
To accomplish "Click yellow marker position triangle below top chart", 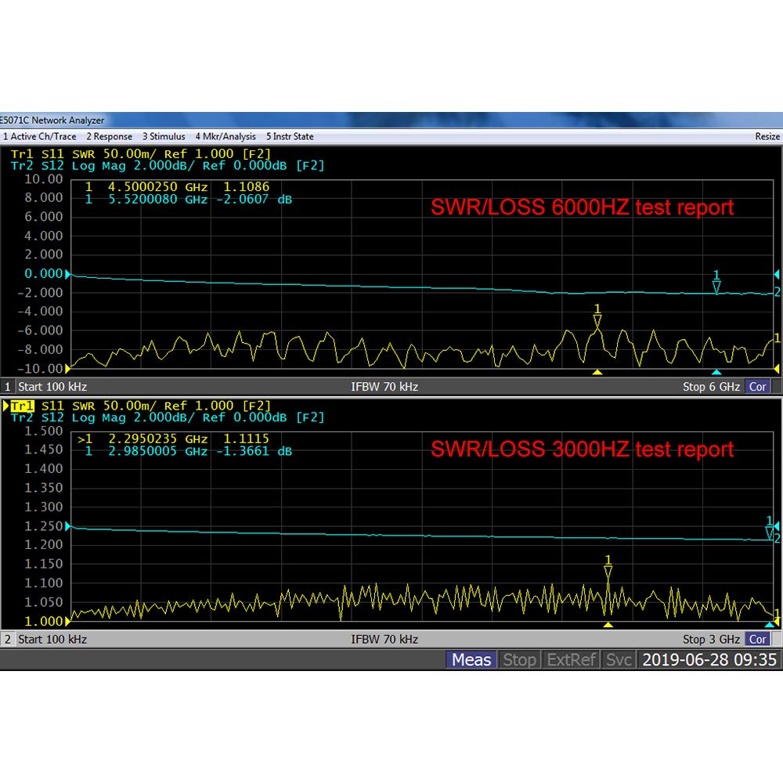I will tap(597, 373).
